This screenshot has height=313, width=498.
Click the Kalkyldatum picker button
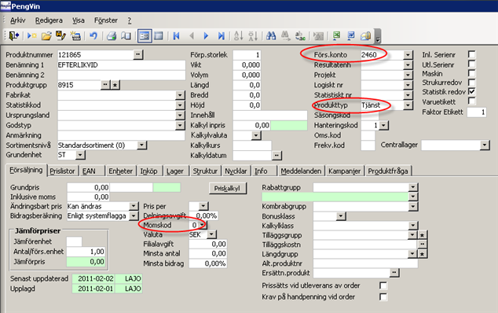(276, 155)
